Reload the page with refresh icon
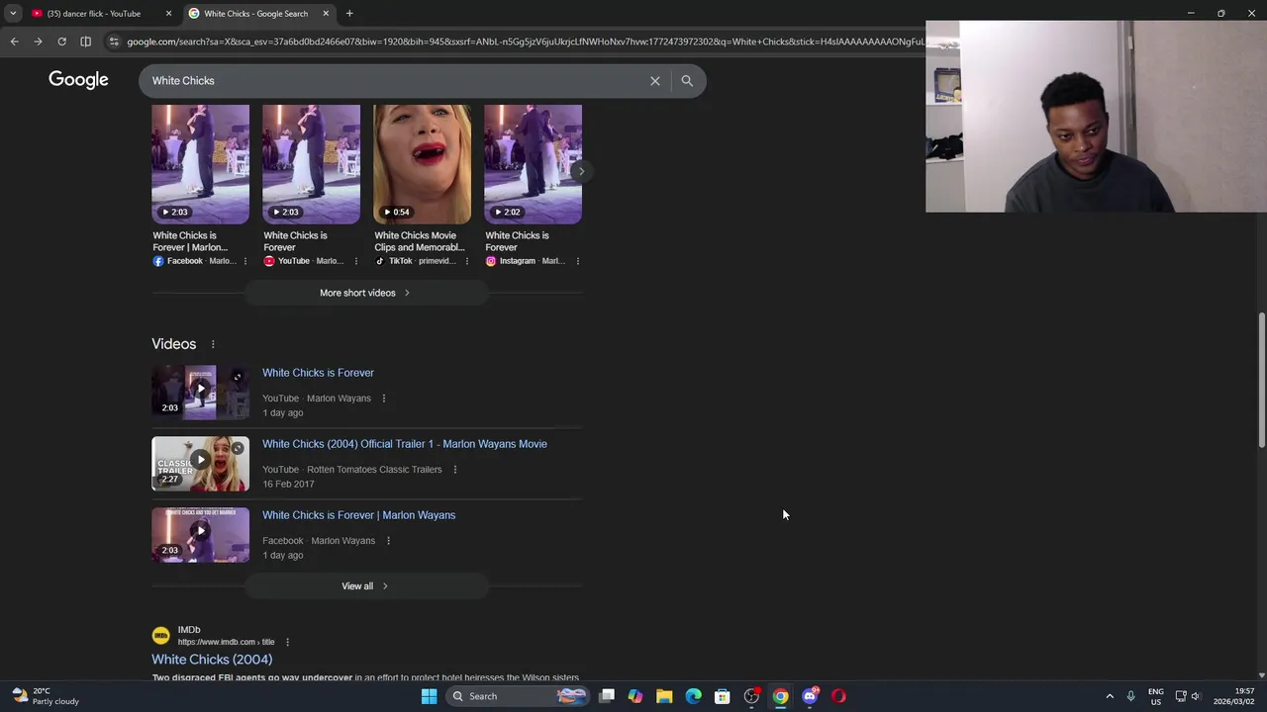1267x712 pixels. [61, 42]
